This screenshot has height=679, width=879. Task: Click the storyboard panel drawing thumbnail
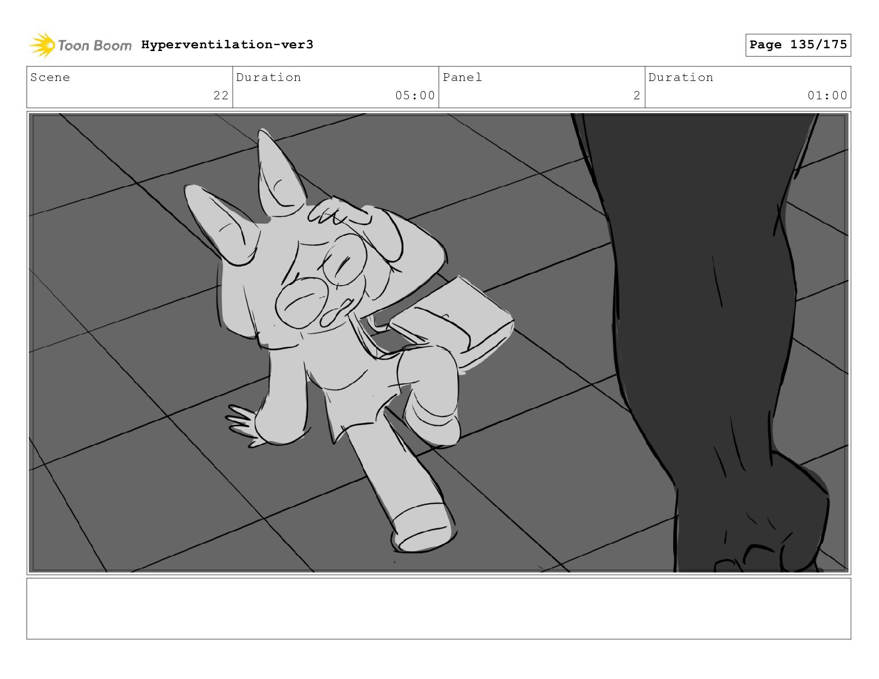tap(439, 343)
